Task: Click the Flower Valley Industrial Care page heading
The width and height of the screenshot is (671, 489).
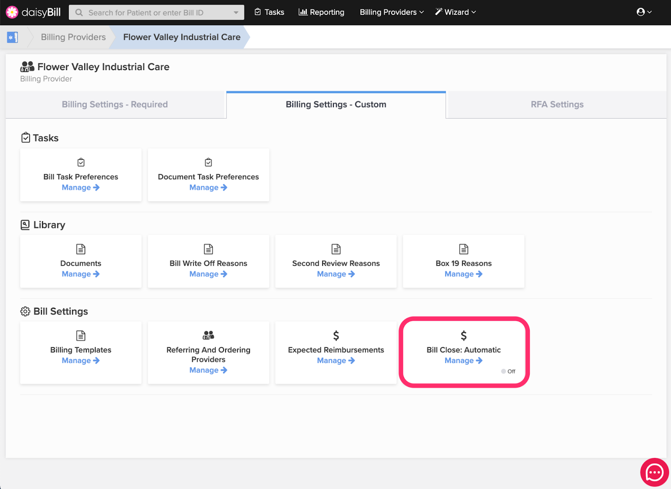Action: click(x=104, y=67)
